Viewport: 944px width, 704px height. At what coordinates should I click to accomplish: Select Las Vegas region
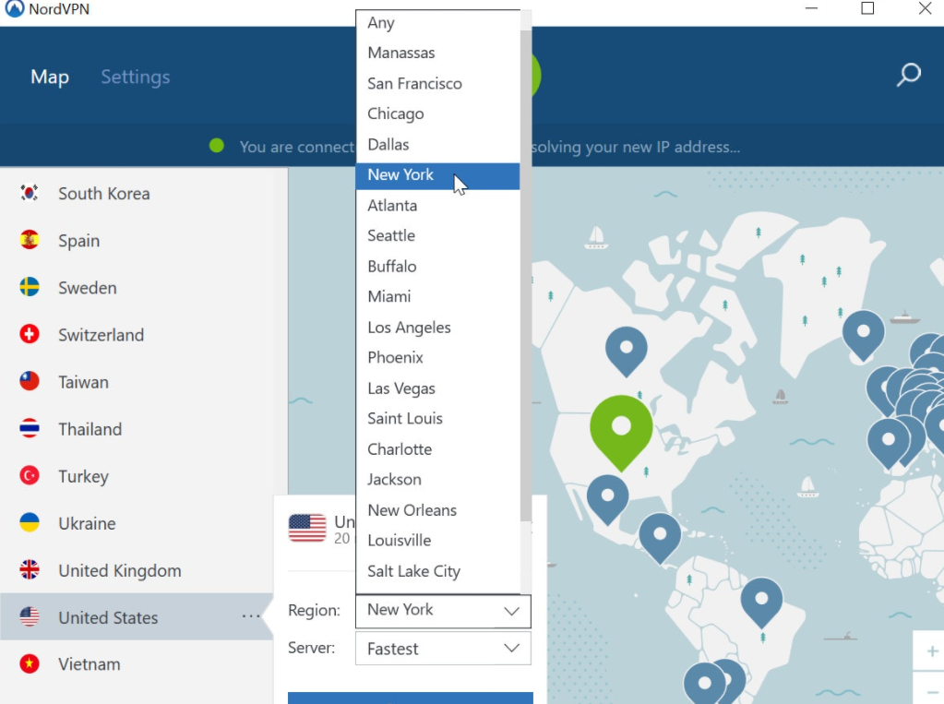437,388
